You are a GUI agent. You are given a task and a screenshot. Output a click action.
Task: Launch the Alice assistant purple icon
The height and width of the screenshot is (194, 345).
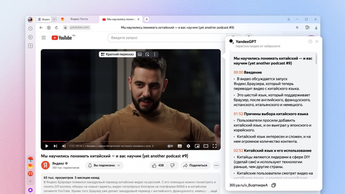[x=31, y=190]
